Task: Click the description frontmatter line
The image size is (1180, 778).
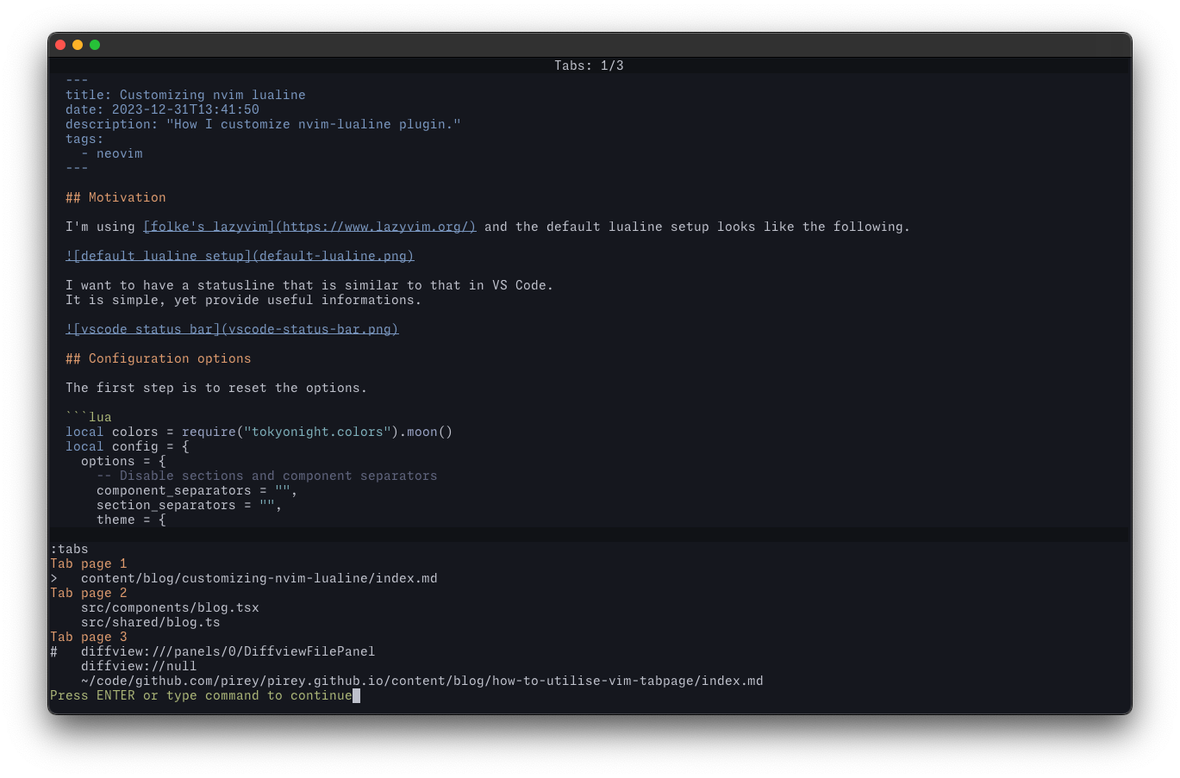Action: tap(263, 124)
